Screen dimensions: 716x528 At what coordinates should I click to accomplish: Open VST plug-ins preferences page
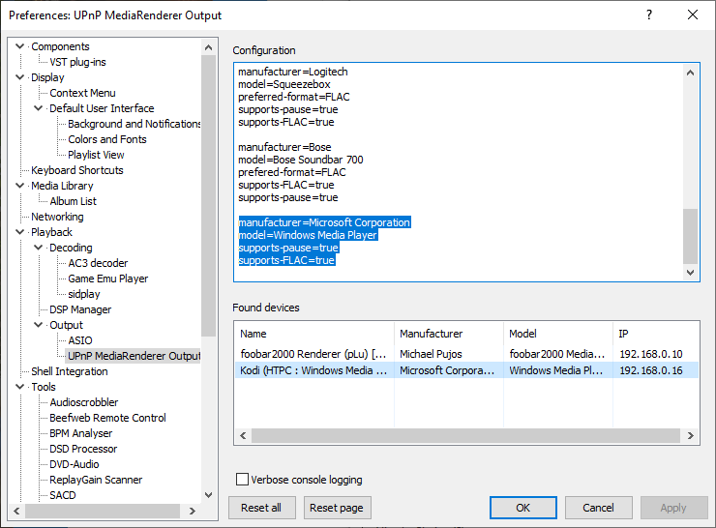[77, 62]
